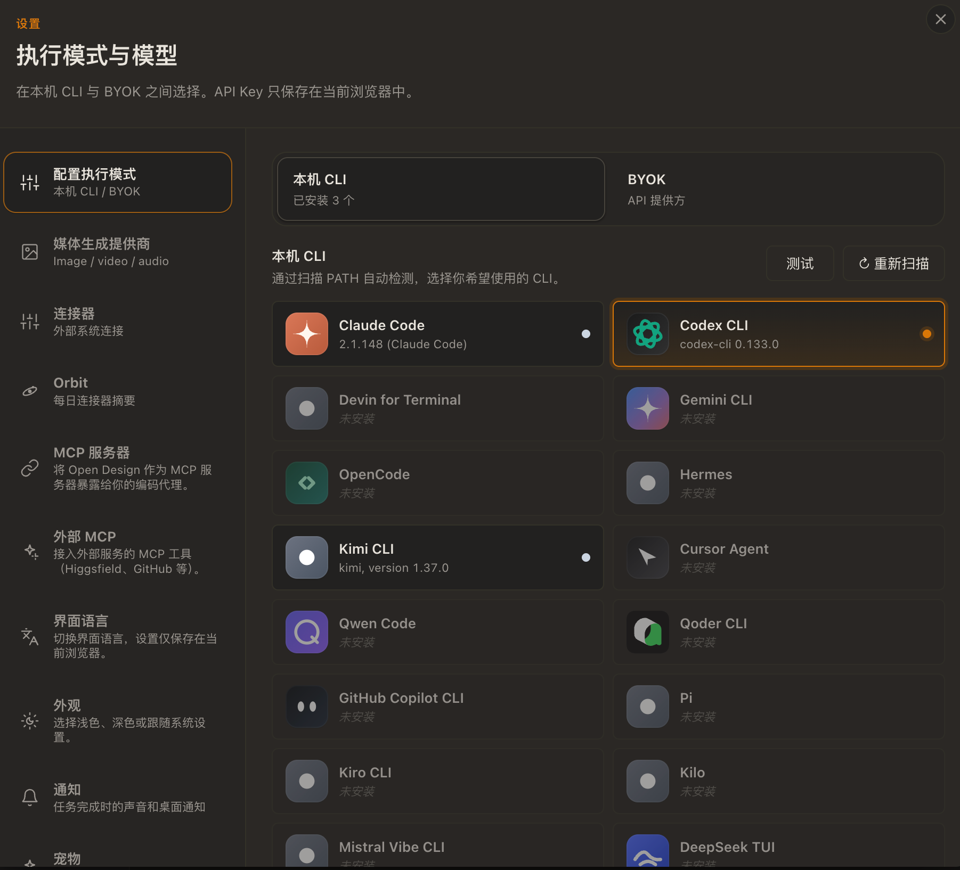
Task: Click the sparkle icon beside 外部 MCP
Action: (31, 552)
